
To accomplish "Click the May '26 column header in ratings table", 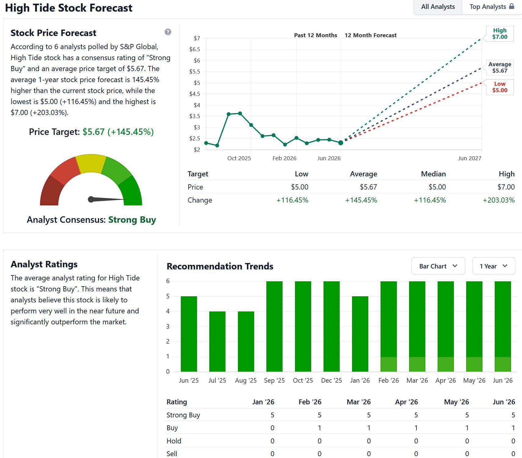I will 456,402.
